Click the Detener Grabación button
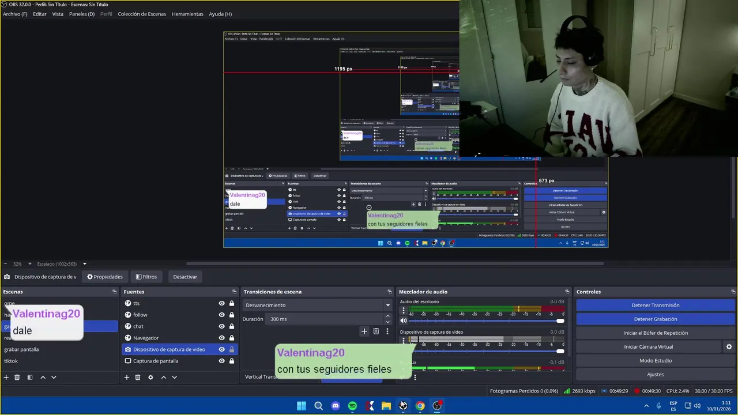 656,319
